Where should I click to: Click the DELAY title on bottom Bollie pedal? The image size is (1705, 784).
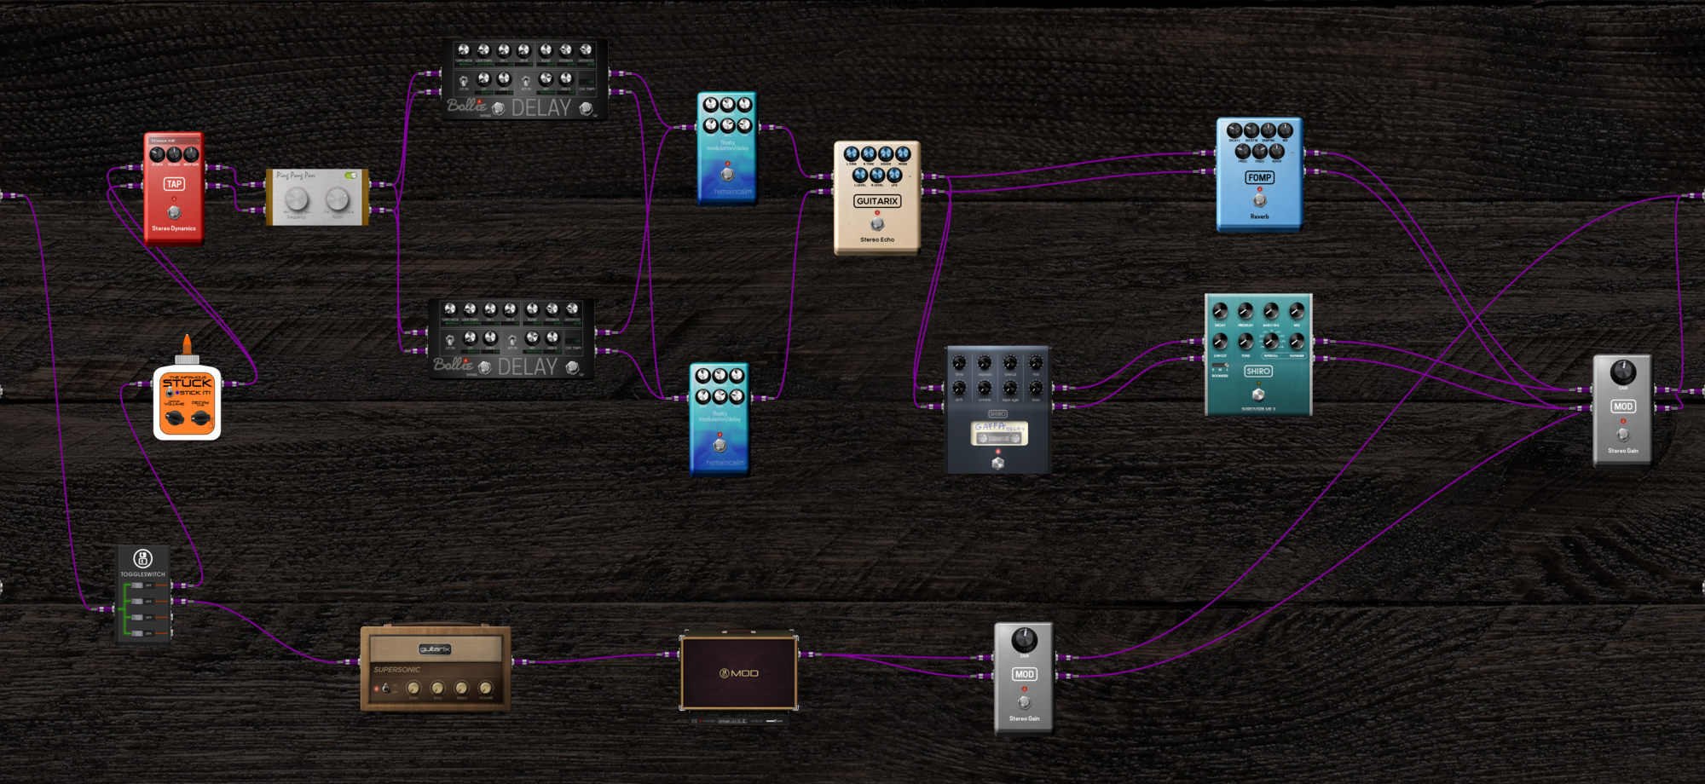coord(528,367)
